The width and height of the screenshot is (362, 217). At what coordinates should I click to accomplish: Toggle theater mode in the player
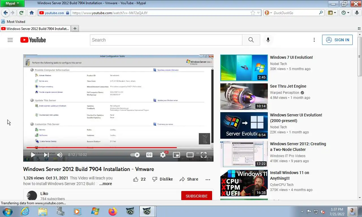(x=190, y=155)
